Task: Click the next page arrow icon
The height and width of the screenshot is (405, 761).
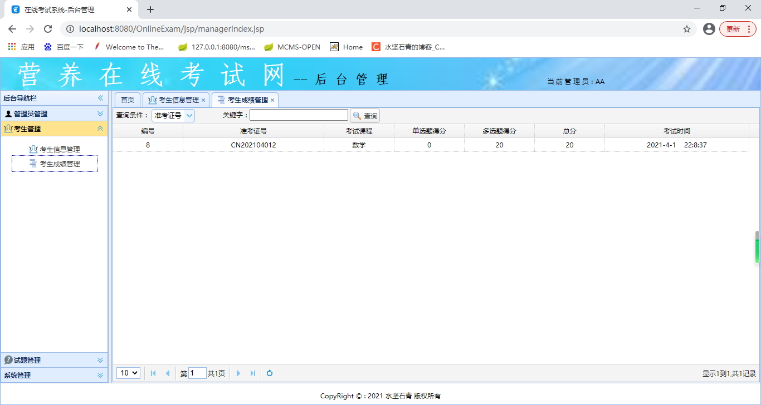Action: click(x=238, y=373)
